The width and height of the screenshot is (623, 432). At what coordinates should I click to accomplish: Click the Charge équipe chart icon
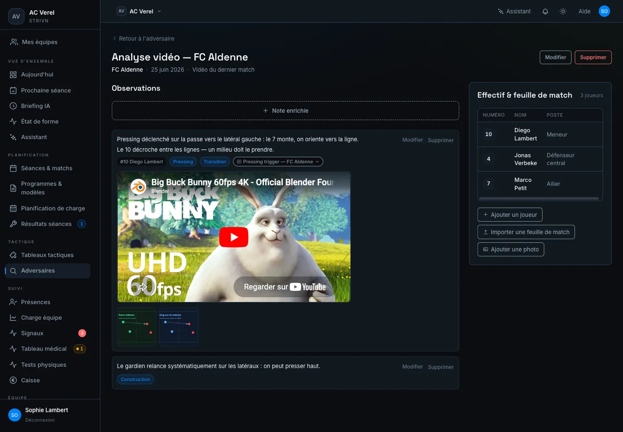(x=13, y=318)
